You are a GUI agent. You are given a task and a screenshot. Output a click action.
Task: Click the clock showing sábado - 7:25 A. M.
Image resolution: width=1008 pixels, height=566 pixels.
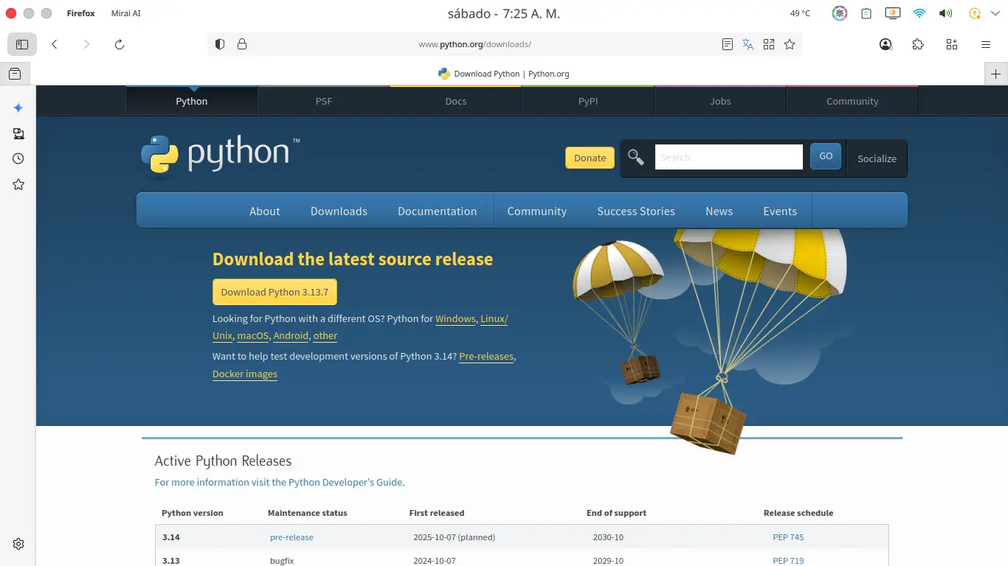point(504,13)
